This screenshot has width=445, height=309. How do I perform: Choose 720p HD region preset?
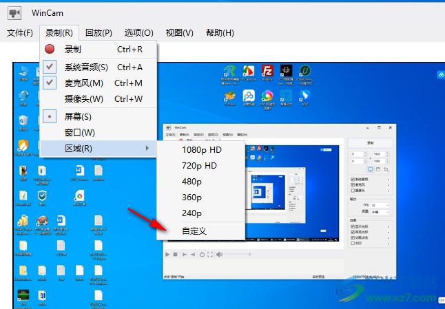200,166
